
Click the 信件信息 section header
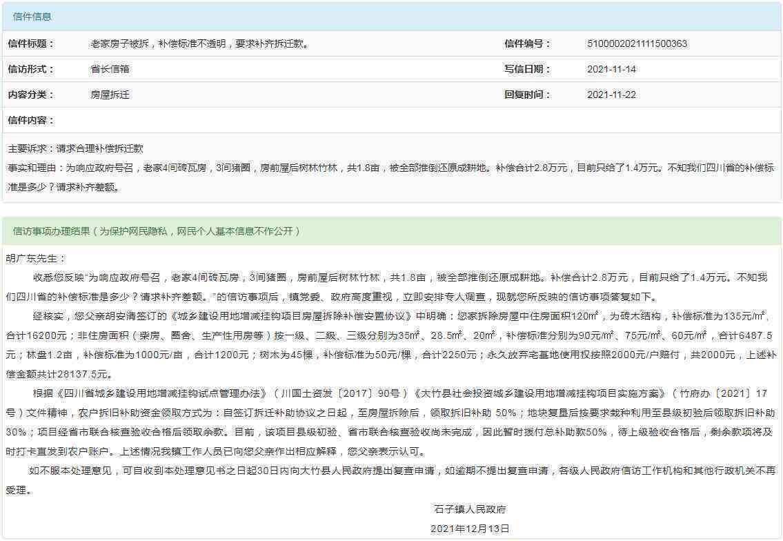[392, 17]
